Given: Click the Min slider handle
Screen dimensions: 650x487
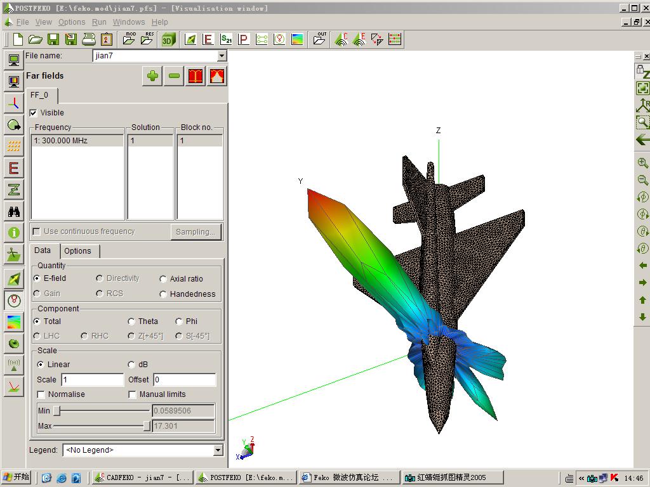Looking at the screenshot, I should (x=56, y=411).
